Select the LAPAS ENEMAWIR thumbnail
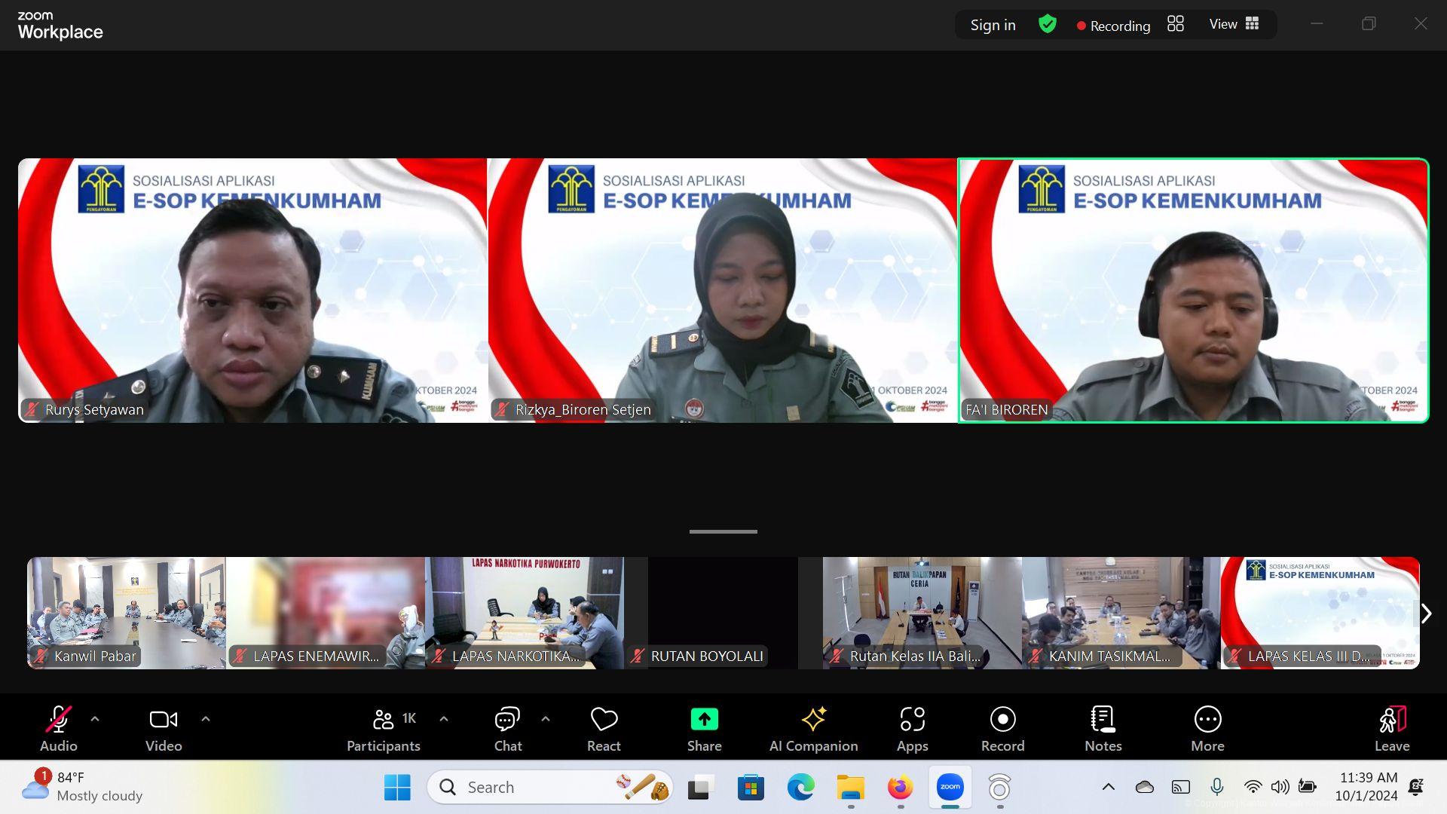Viewport: 1447px width, 814px height. tap(325, 613)
